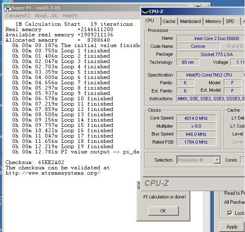Click the Rated FSB 1784.0 MHz value
Image resolution: width=245 pixels, height=232 pixels.
coord(196,142)
